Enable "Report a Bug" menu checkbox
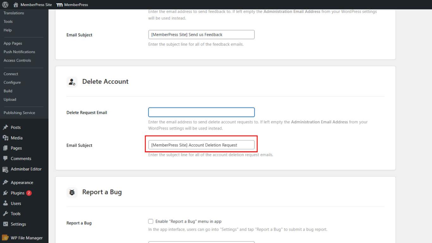432x243 pixels. tap(151, 221)
